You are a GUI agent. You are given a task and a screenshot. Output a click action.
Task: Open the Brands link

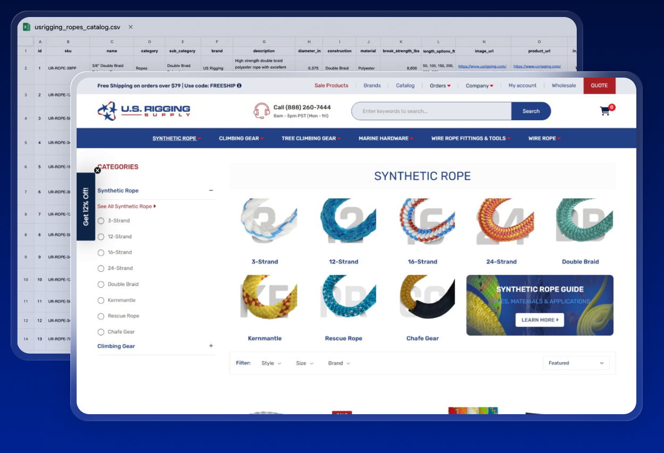[x=372, y=86]
